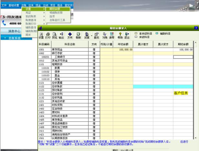Collapse the 总账系统 sidebar section
Viewport: 199px width, 151px height.
(x=5, y=38)
